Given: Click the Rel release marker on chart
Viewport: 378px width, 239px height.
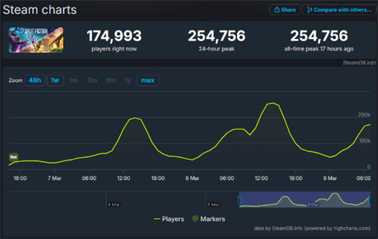Looking at the screenshot, I should pos(13,157).
